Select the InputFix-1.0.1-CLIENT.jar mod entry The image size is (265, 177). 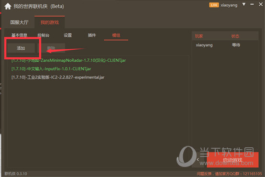tap(51, 69)
